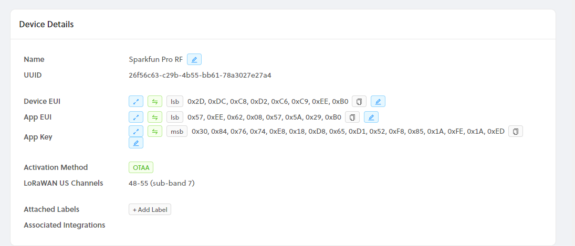Open the App Key edit pencil
Viewport: 575px width, 246px height.
click(136, 143)
